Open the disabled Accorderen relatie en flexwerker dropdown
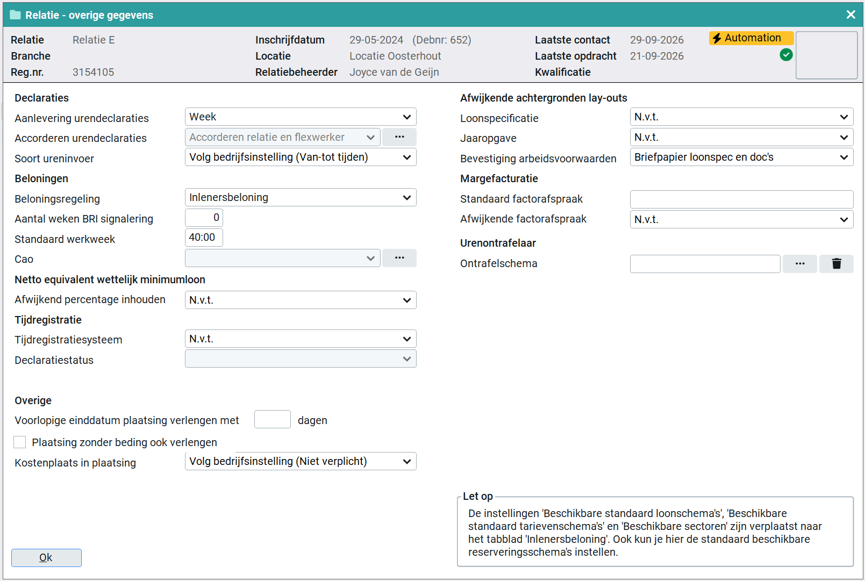 [283, 137]
